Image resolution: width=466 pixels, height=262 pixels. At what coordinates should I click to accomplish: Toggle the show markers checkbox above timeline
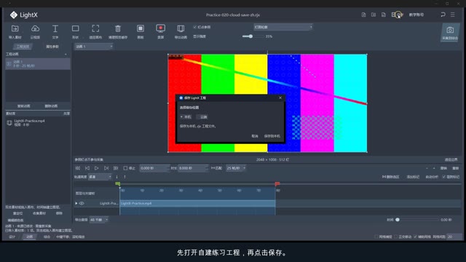click(443, 177)
